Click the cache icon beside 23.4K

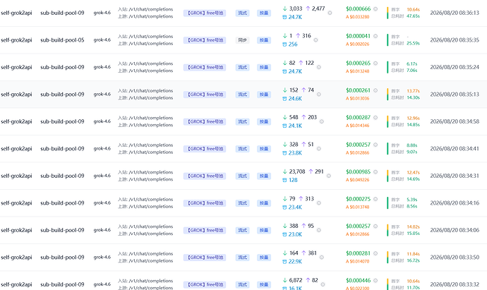click(284, 207)
